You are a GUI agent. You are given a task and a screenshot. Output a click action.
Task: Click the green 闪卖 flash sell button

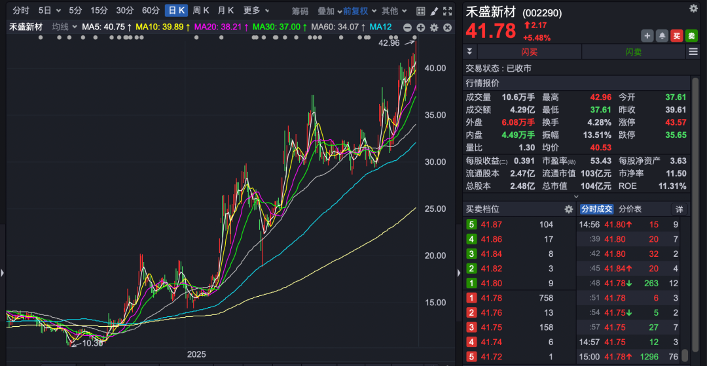(x=633, y=52)
